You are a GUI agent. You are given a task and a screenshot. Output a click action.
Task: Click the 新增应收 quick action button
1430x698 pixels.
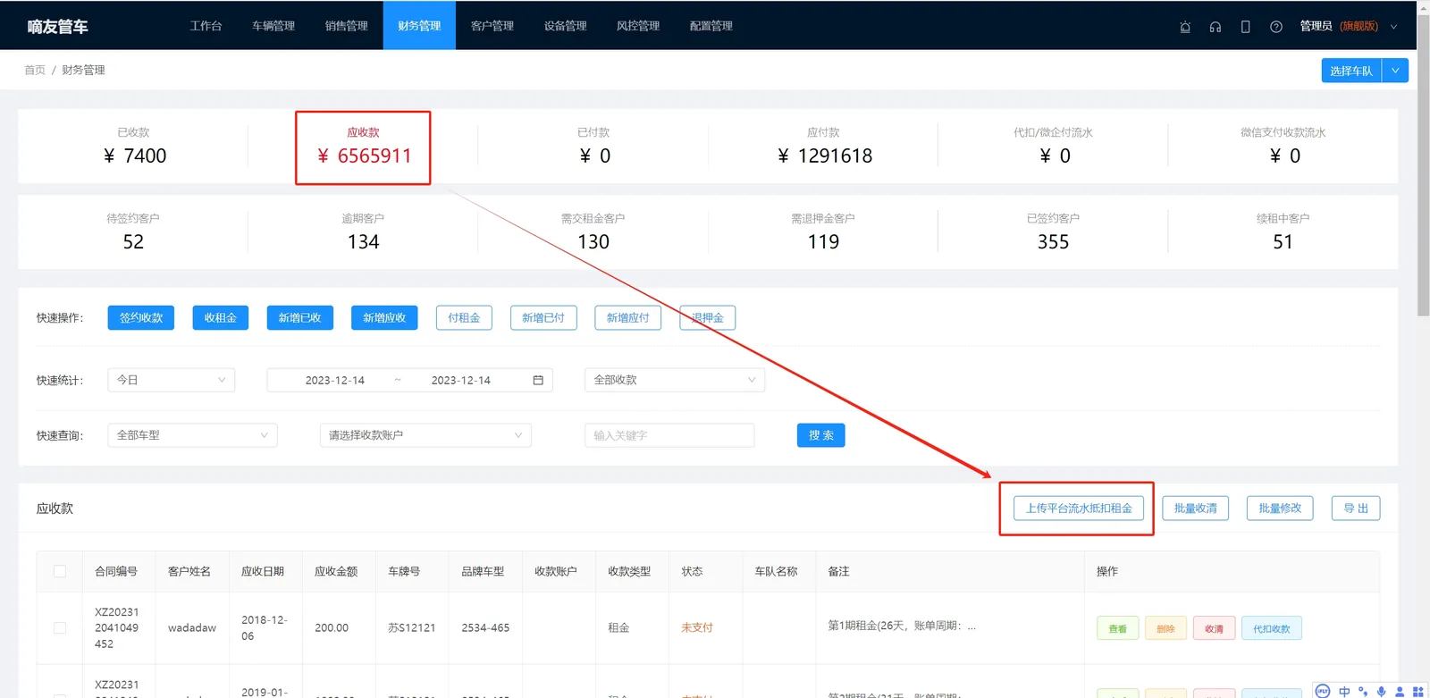click(384, 318)
